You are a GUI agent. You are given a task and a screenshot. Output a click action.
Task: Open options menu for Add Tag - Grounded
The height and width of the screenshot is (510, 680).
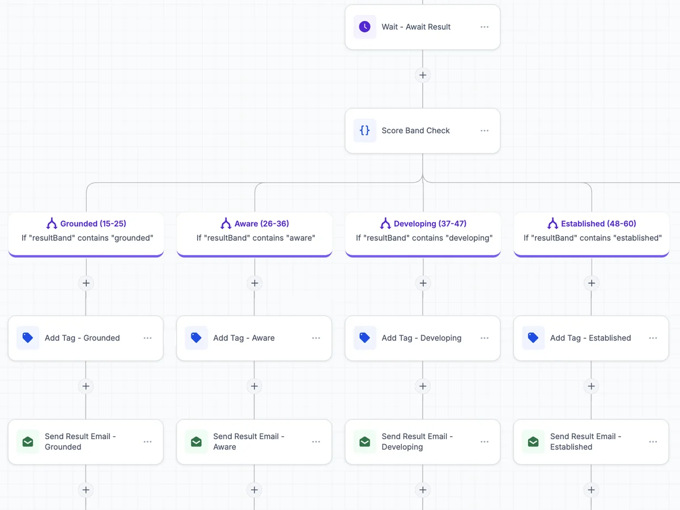pos(147,338)
